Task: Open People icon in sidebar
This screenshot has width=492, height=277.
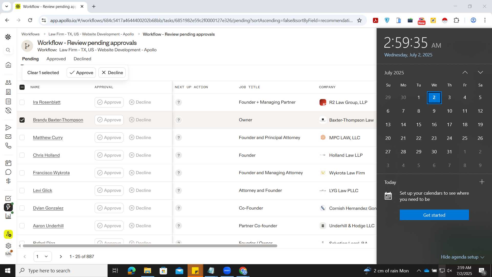Action: pos(8,82)
